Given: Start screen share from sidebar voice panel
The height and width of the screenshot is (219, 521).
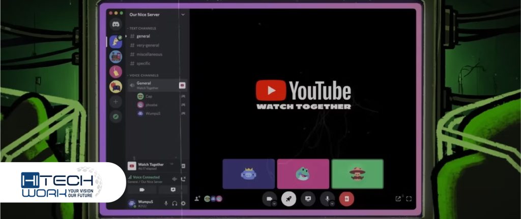Looking at the screenshot, I should (173, 190).
